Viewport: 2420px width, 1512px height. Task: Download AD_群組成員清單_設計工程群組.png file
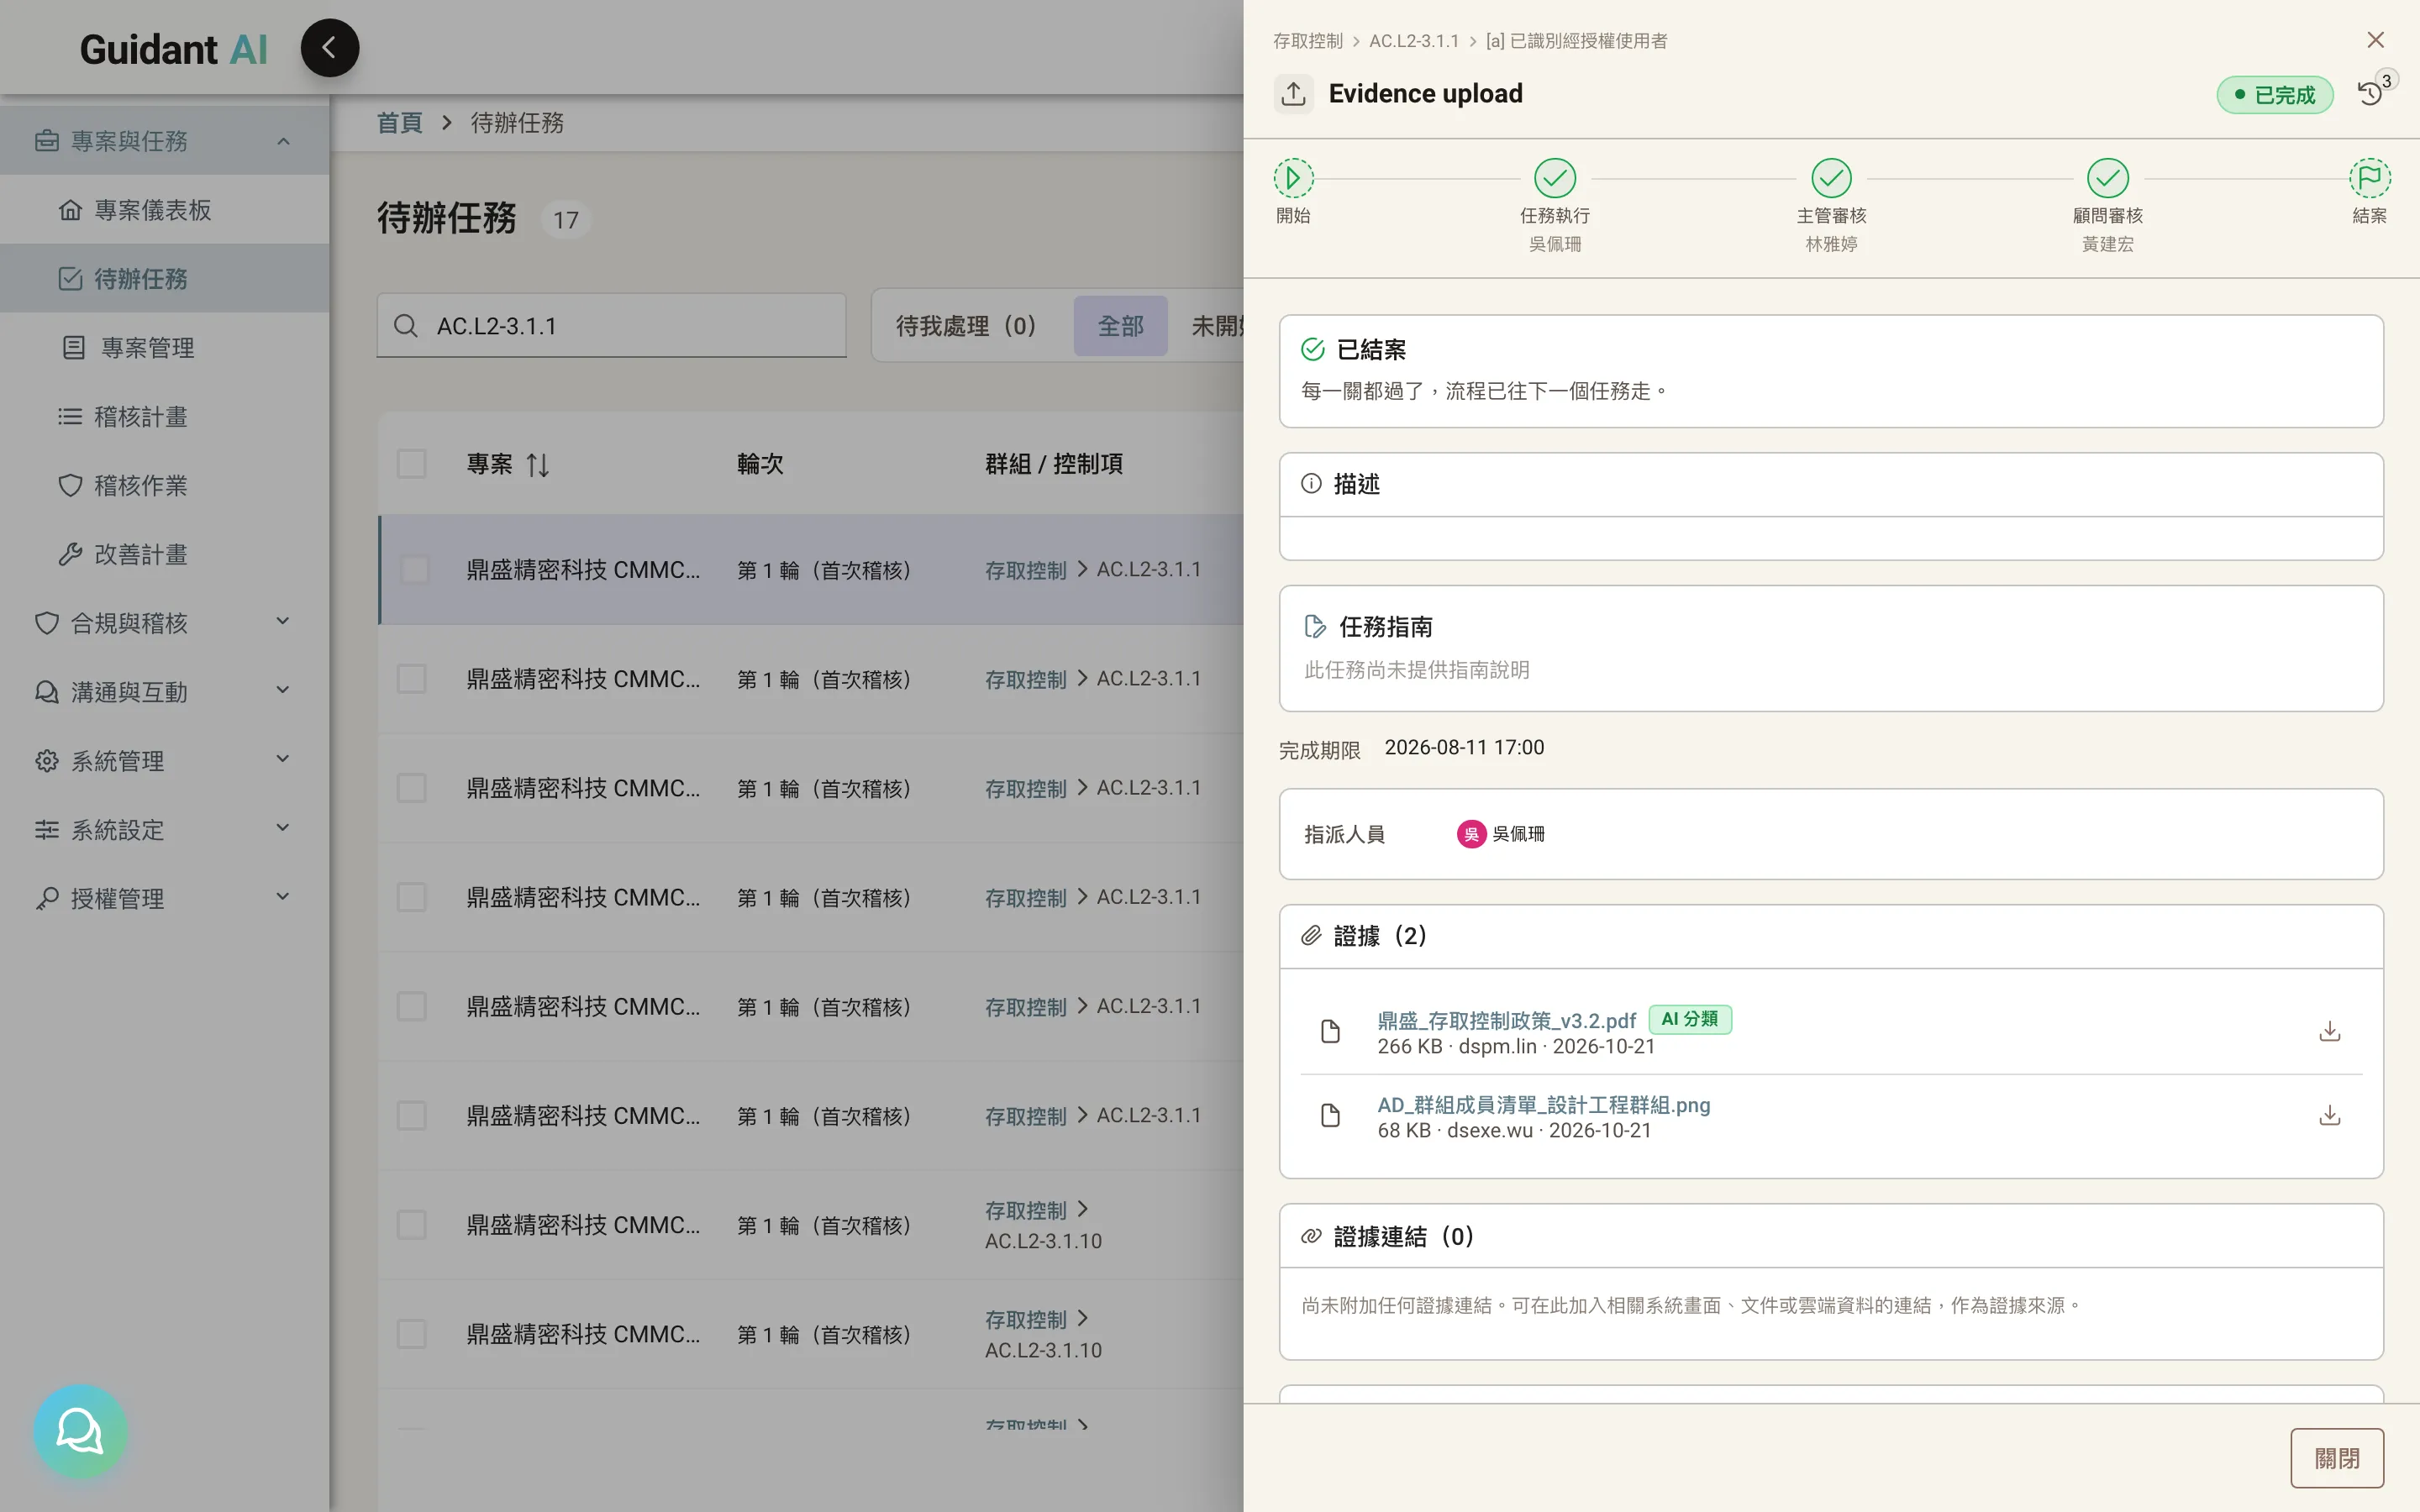[2329, 1115]
